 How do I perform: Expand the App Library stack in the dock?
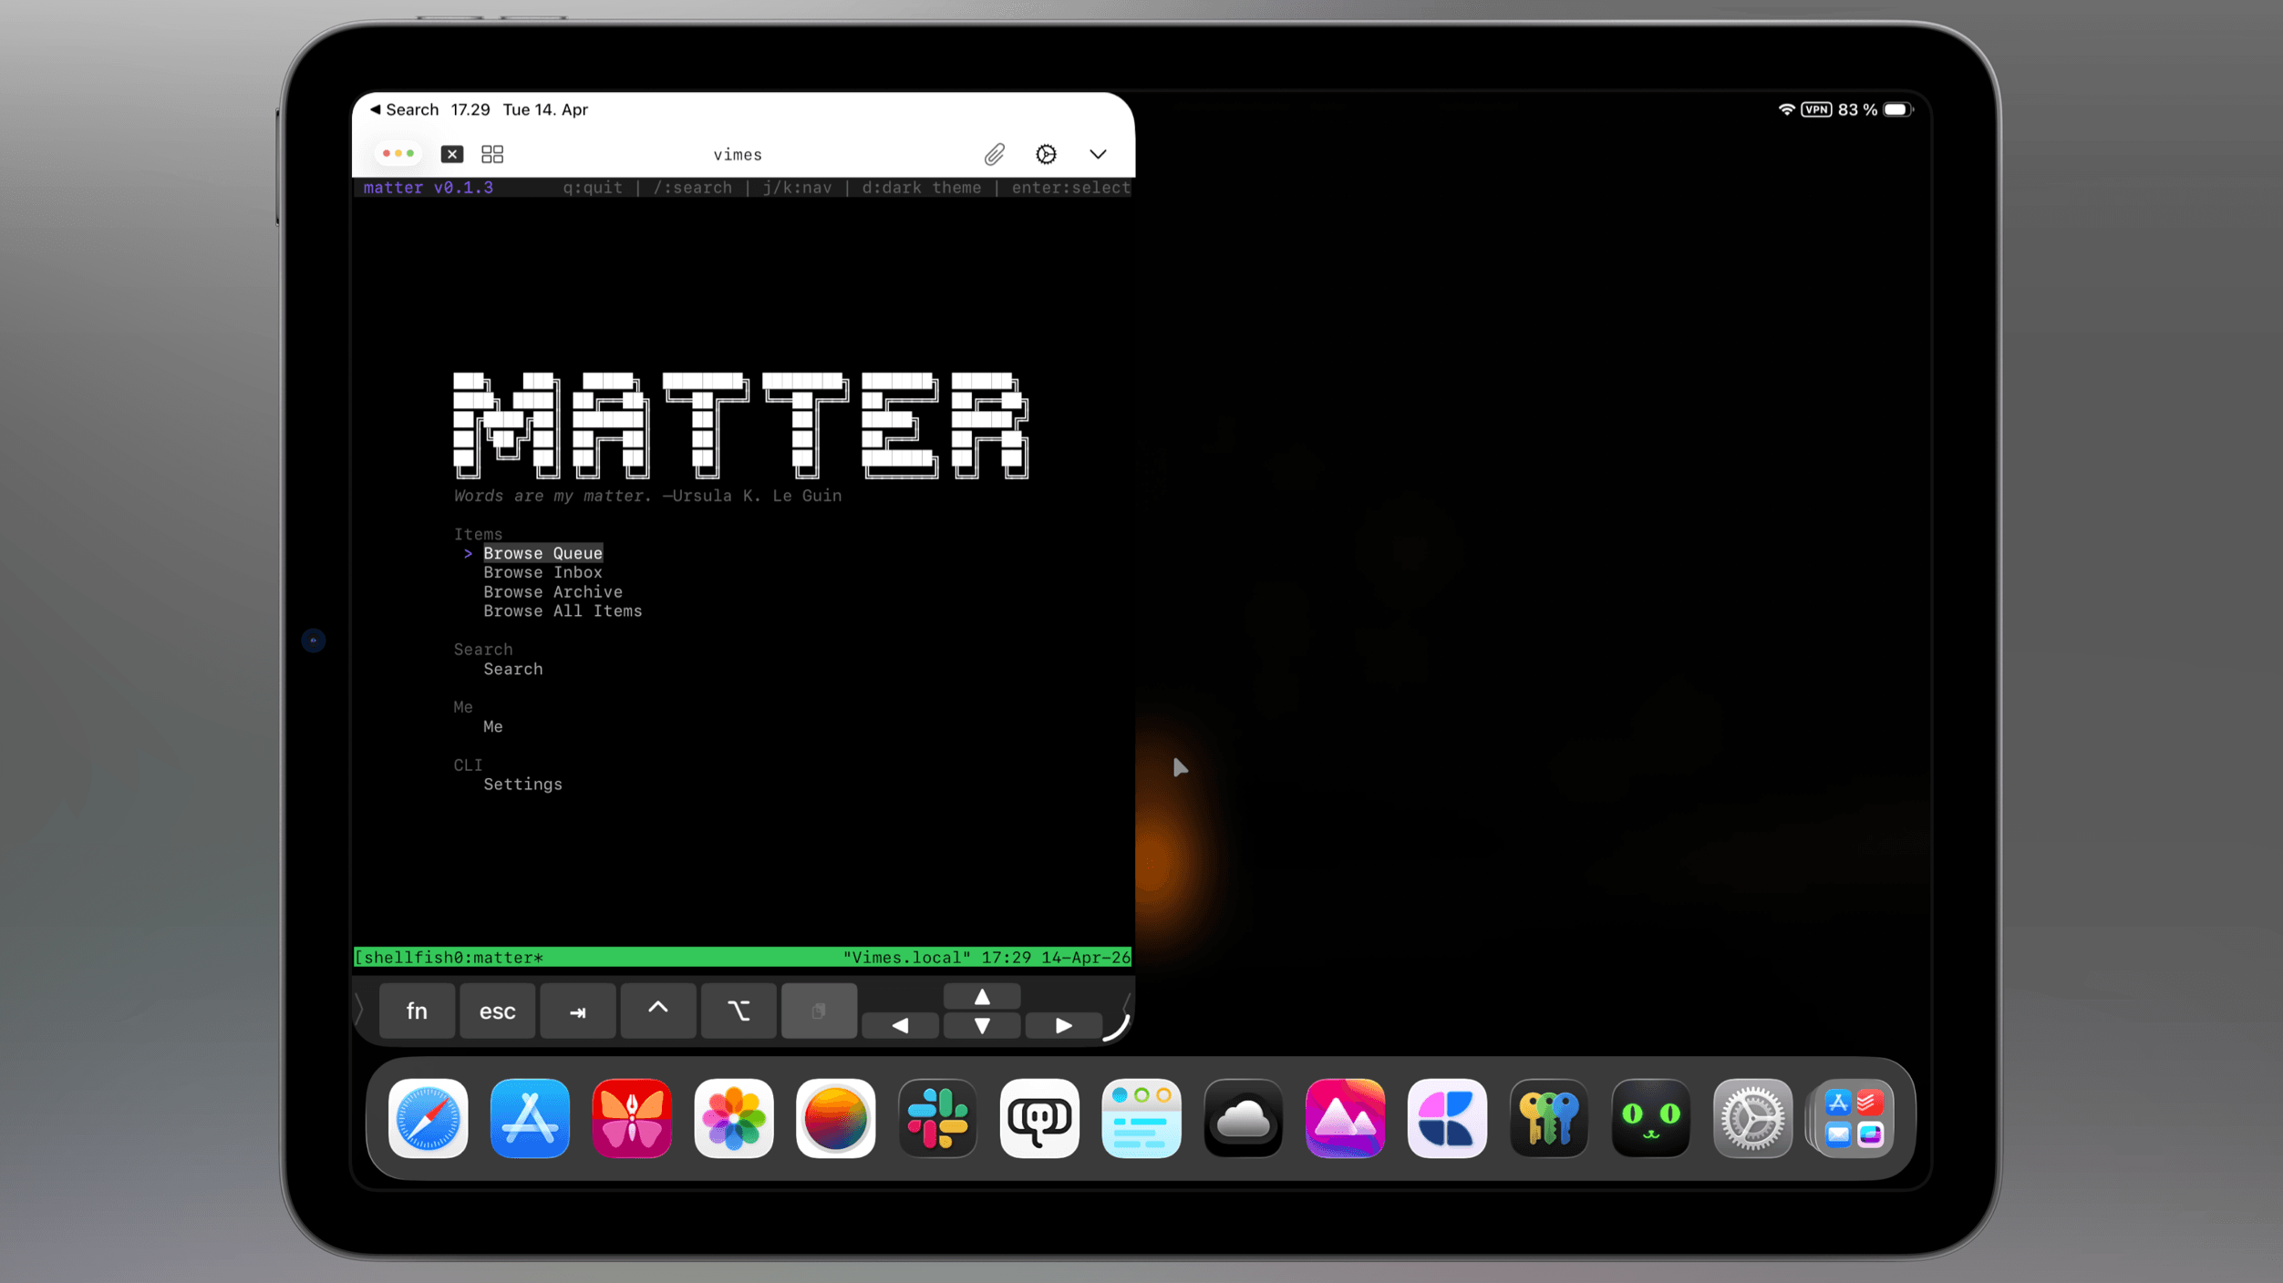coord(1854,1118)
